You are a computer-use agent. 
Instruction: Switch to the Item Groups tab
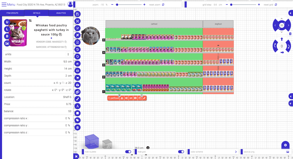(x=12, y=13)
